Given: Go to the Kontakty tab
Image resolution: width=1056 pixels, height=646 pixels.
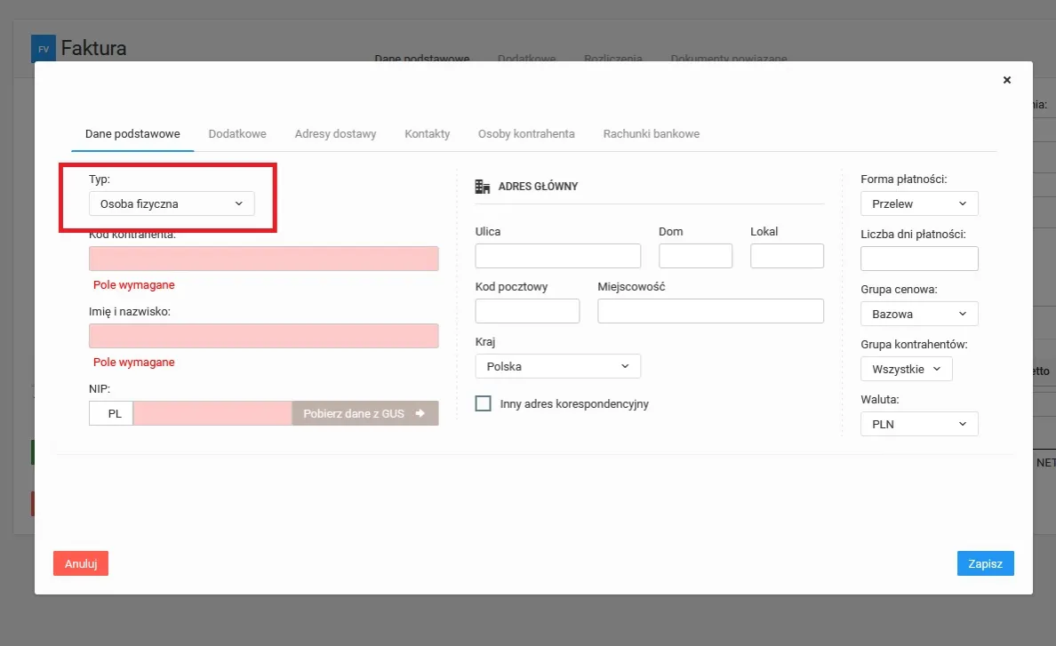Looking at the screenshot, I should pyautogui.click(x=427, y=134).
